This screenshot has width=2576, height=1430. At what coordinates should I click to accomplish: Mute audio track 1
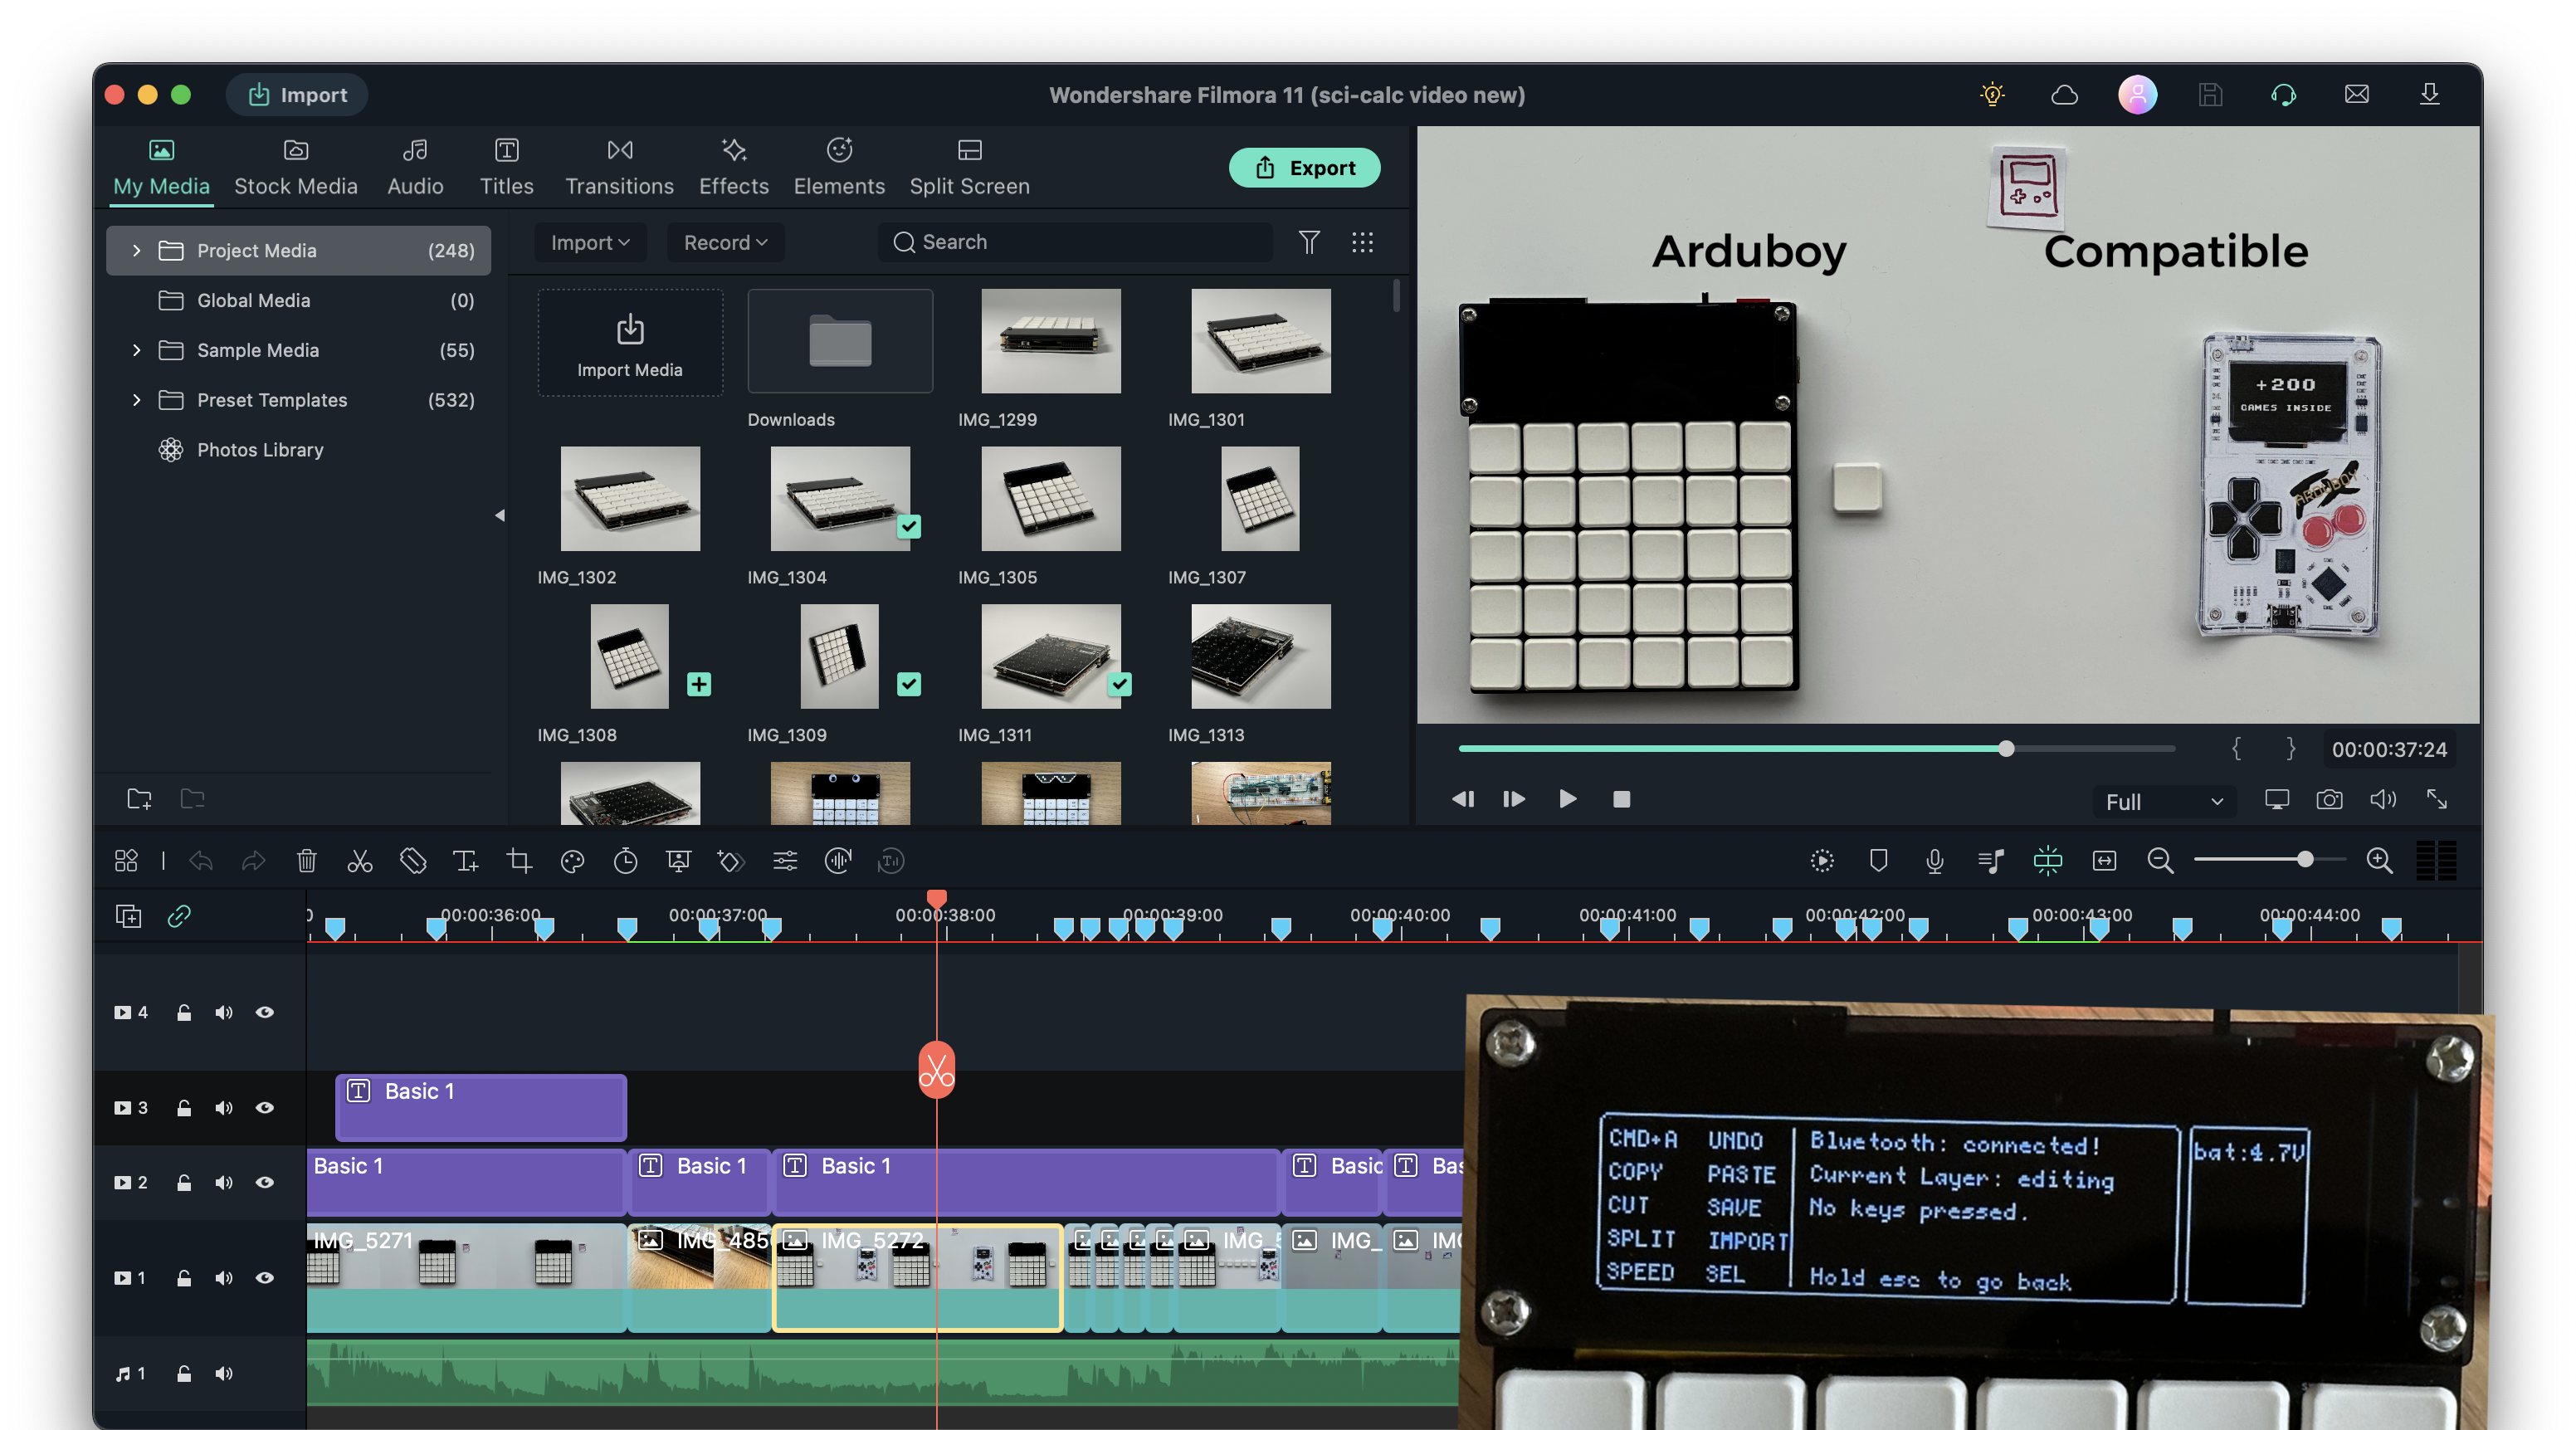(224, 1374)
